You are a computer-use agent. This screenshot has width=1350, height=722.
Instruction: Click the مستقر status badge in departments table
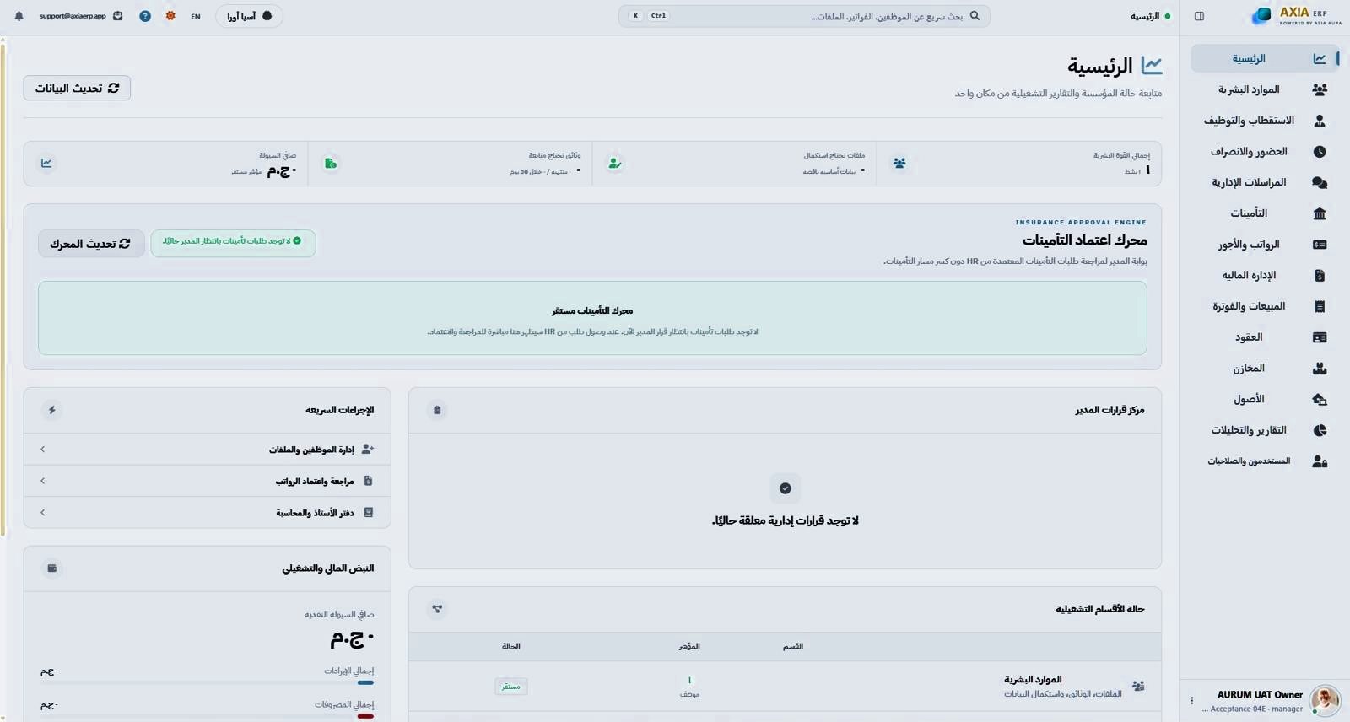[510, 687]
